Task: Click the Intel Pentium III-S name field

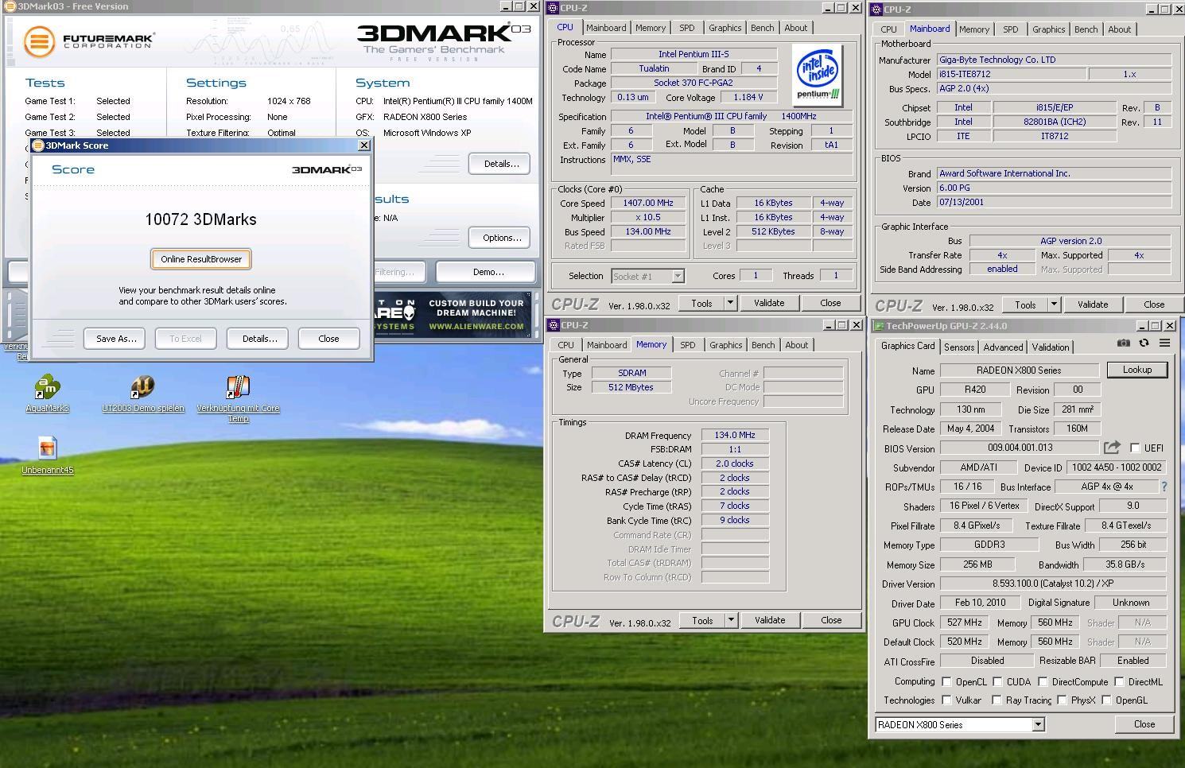Action: [x=693, y=54]
